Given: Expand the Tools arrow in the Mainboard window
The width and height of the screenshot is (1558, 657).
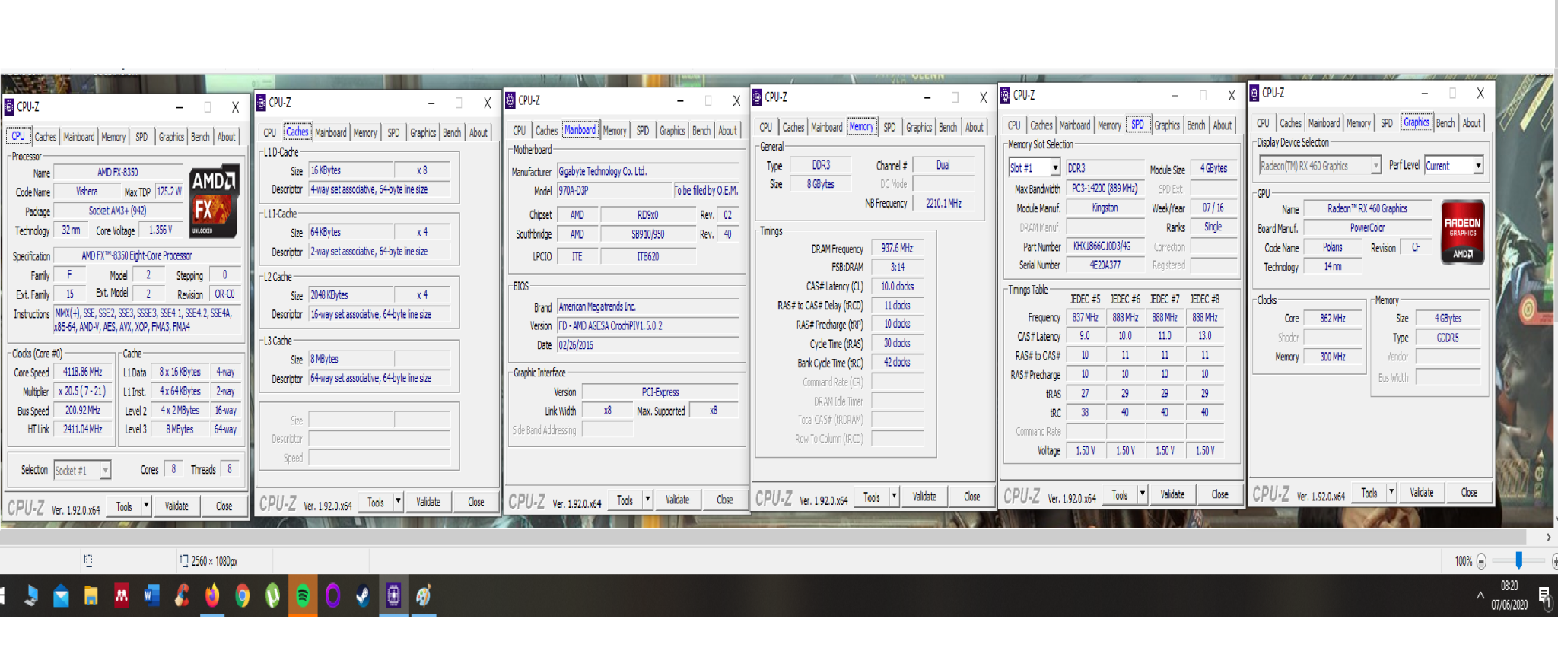Looking at the screenshot, I should click(647, 500).
